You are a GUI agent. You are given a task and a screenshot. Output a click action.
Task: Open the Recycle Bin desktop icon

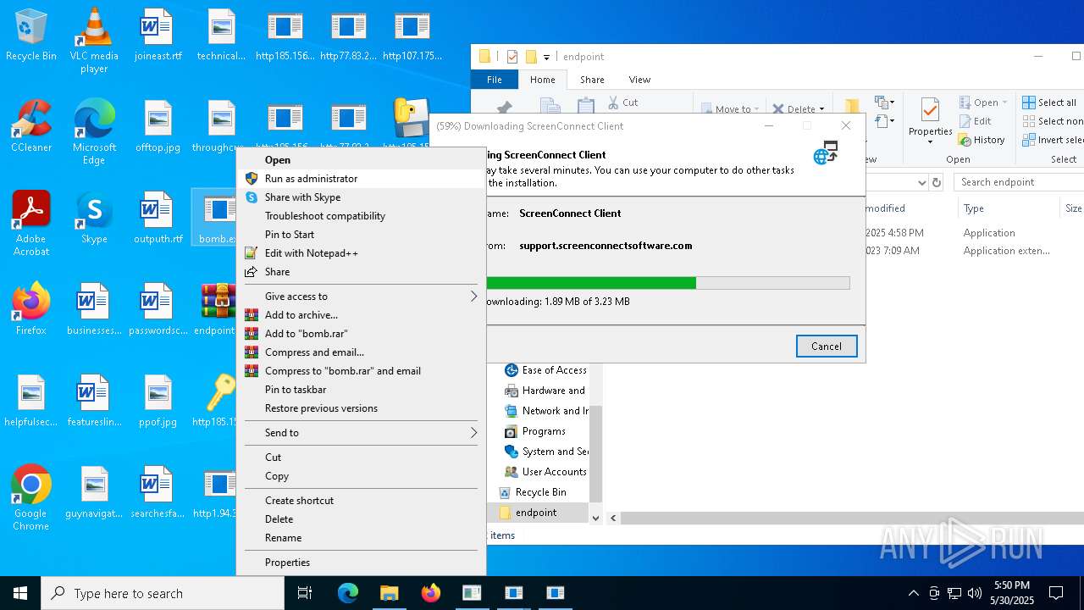[x=31, y=36]
